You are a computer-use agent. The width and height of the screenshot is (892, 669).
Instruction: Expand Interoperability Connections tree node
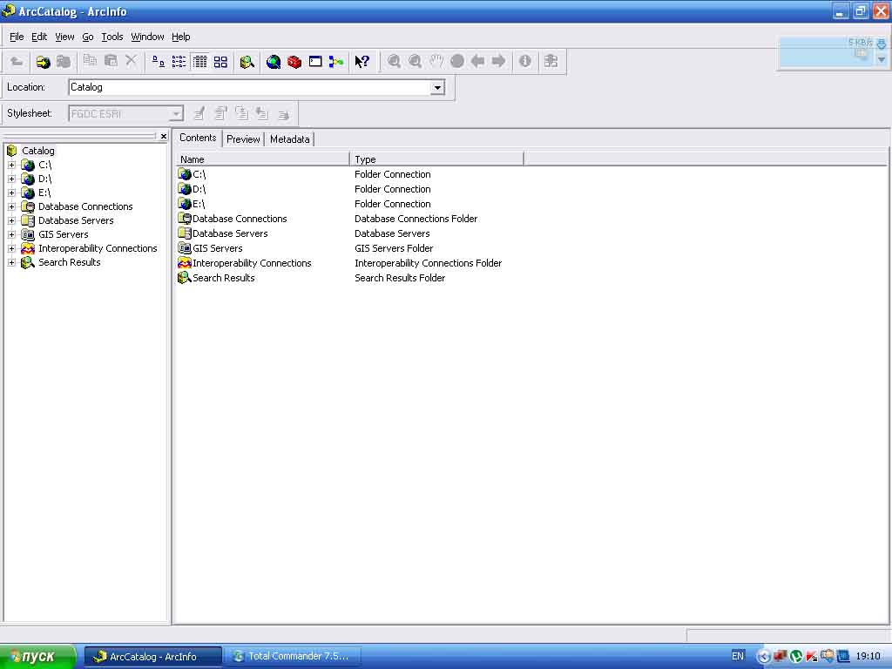click(x=11, y=248)
